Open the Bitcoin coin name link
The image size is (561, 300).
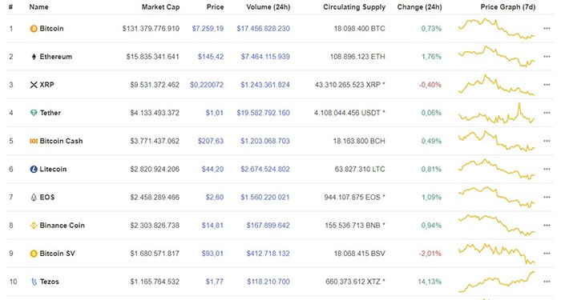click(51, 29)
